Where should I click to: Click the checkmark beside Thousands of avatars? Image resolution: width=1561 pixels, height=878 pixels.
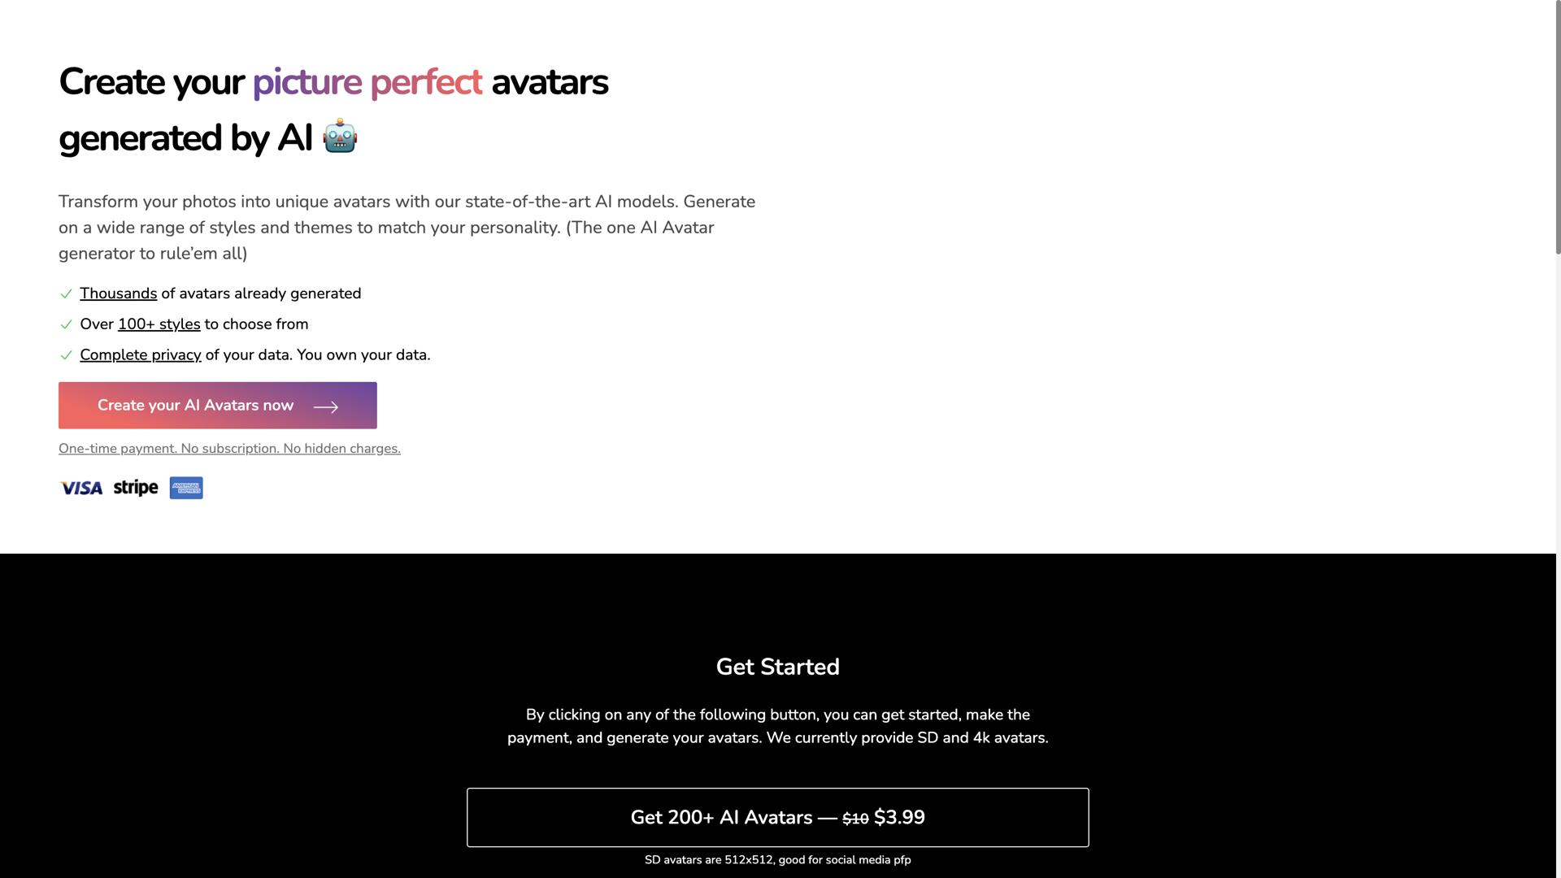tap(67, 294)
